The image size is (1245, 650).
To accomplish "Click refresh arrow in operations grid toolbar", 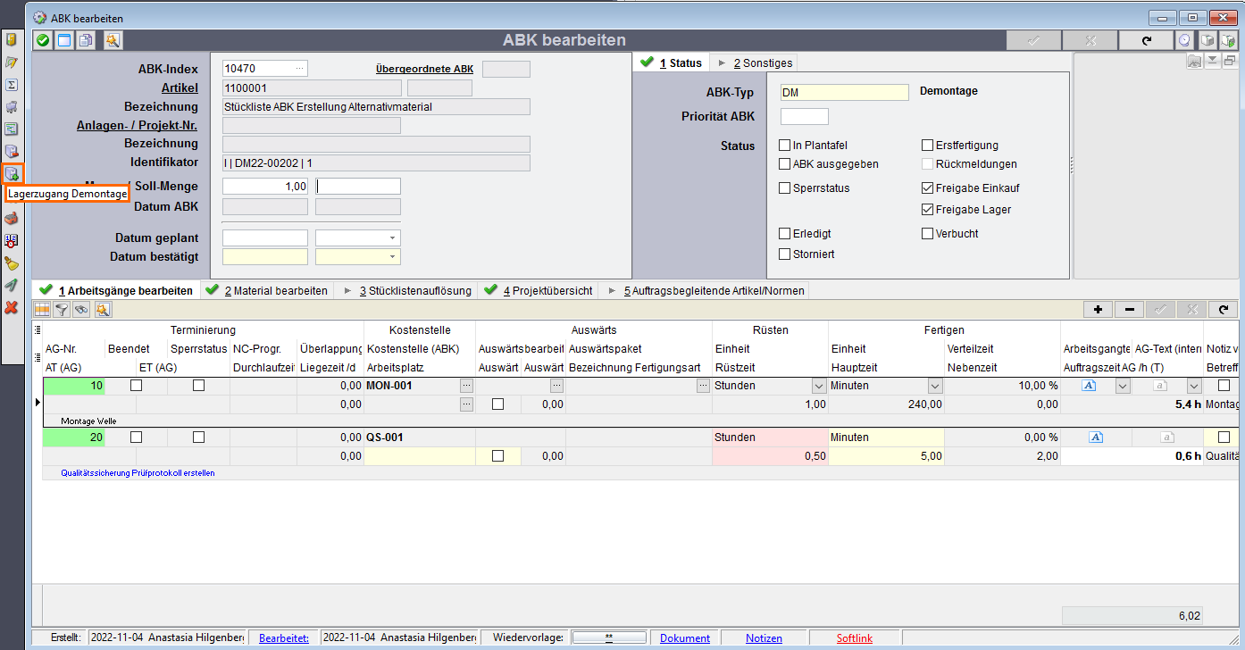I will coord(1224,310).
